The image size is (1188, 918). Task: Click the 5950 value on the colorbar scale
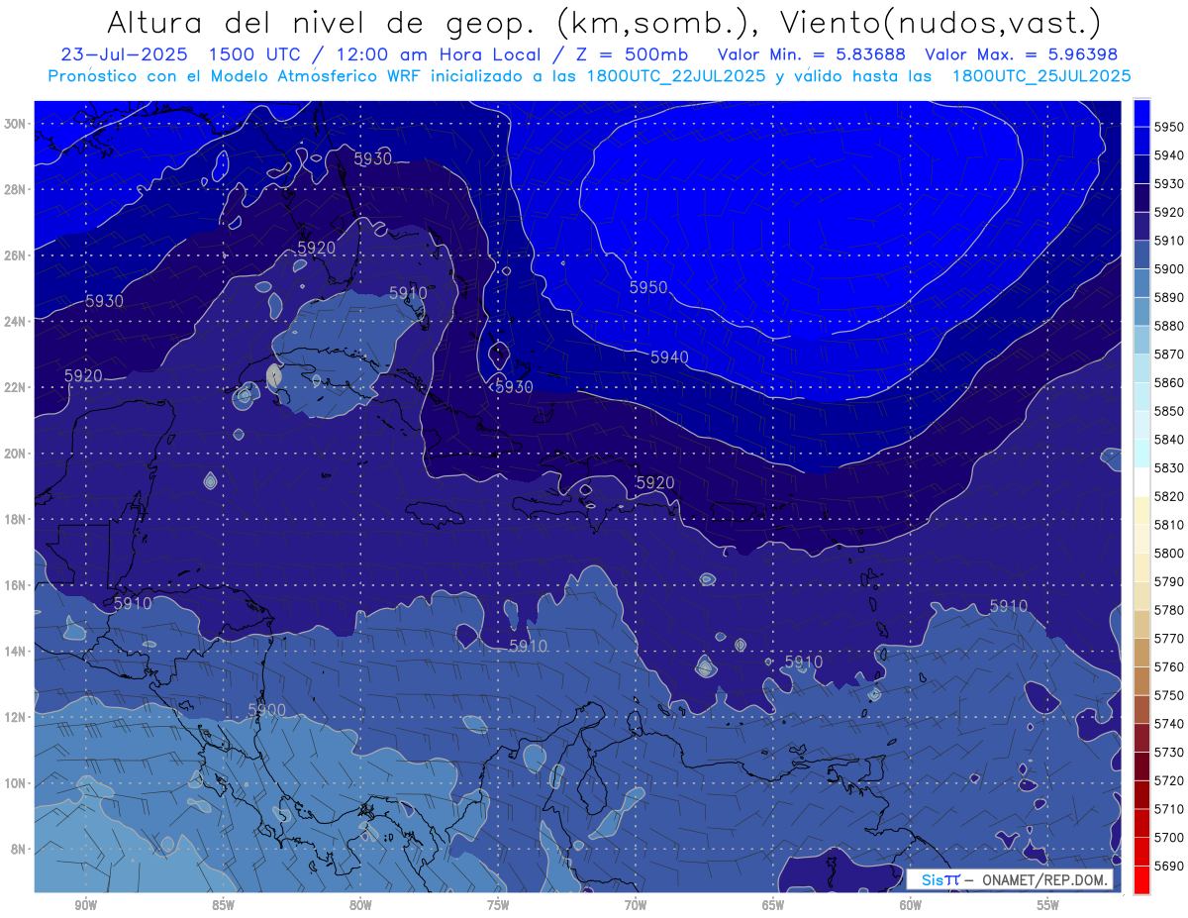(1169, 127)
